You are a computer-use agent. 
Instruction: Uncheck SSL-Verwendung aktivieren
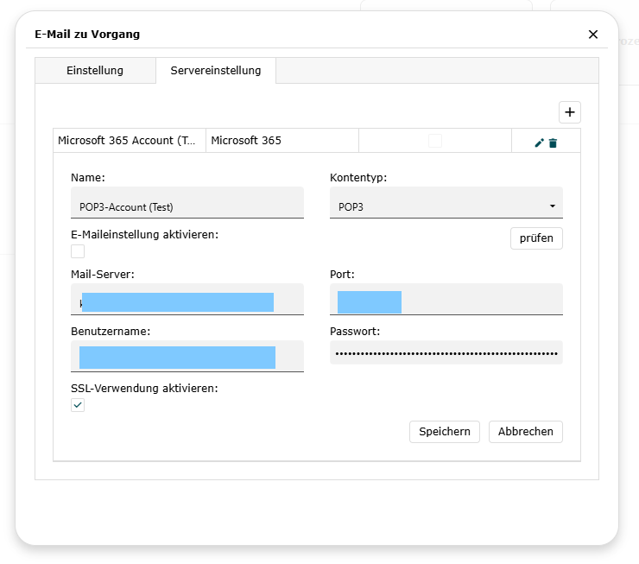(x=78, y=405)
